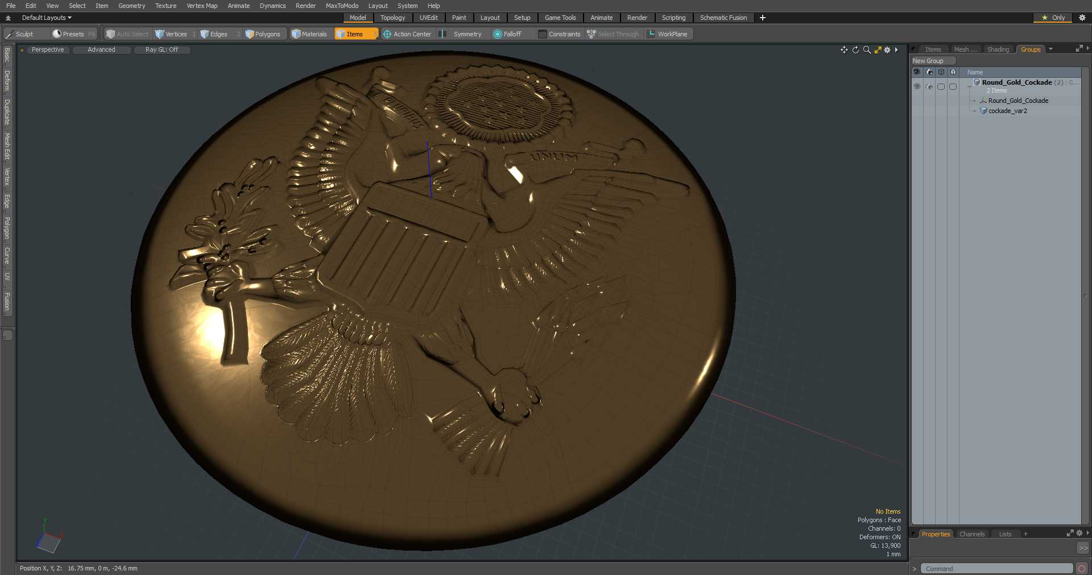This screenshot has height=575, width=1092.
Task: Click the red record circle button
Action: click(x=1082, y=569)
